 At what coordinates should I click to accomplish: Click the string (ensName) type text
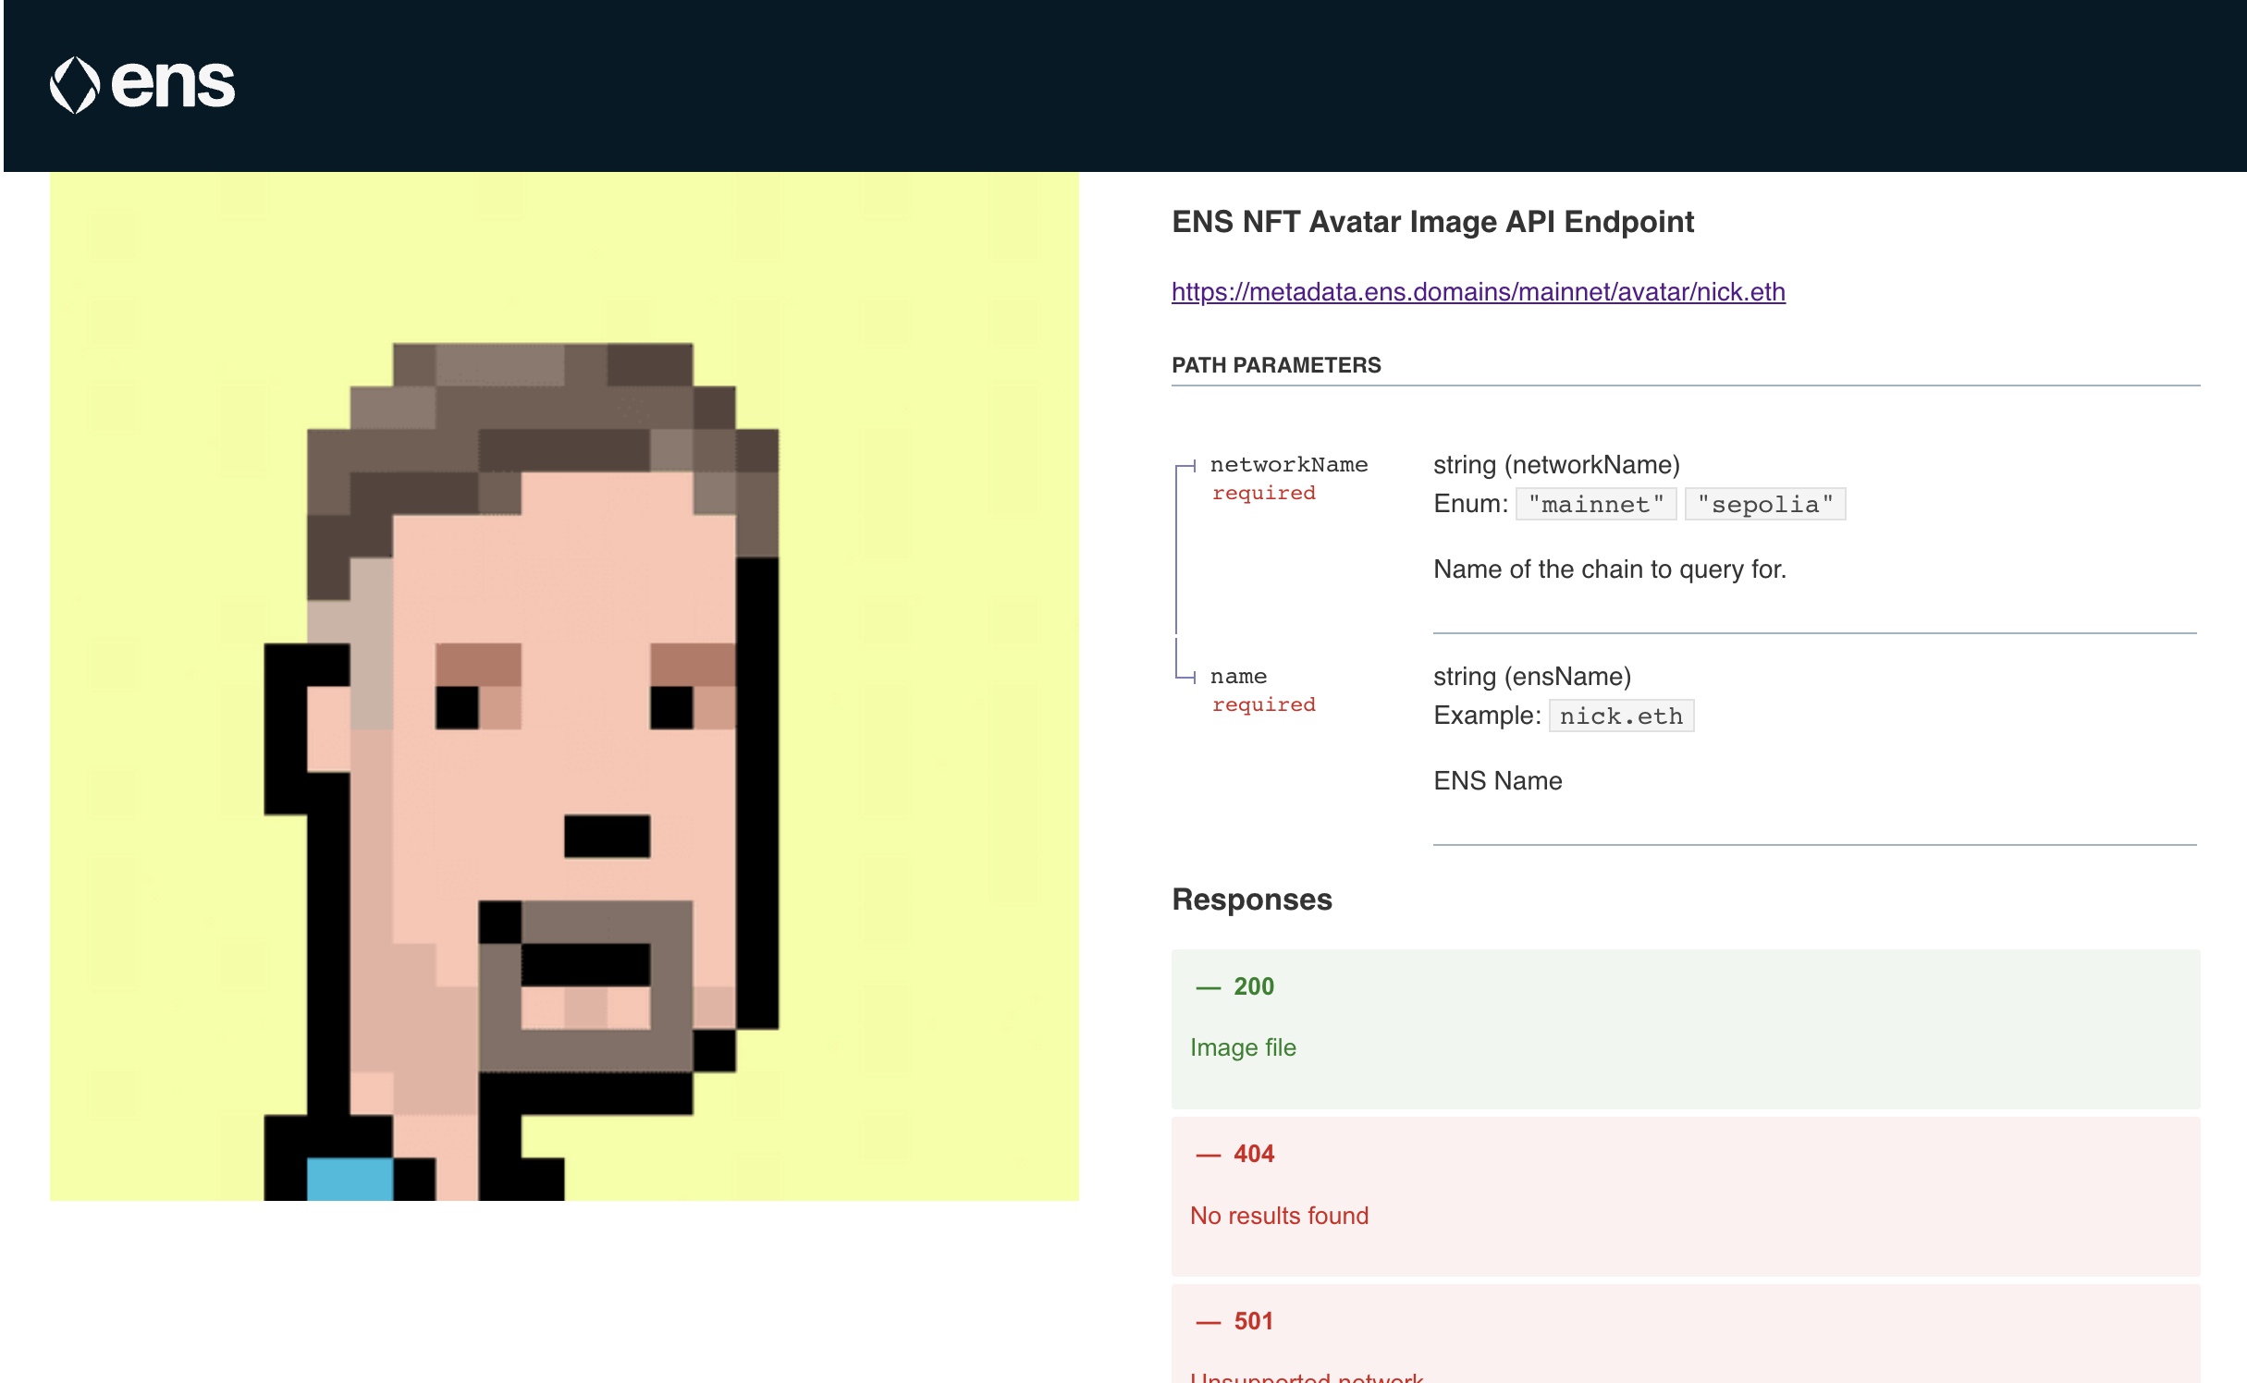(x=1531, y=677)
